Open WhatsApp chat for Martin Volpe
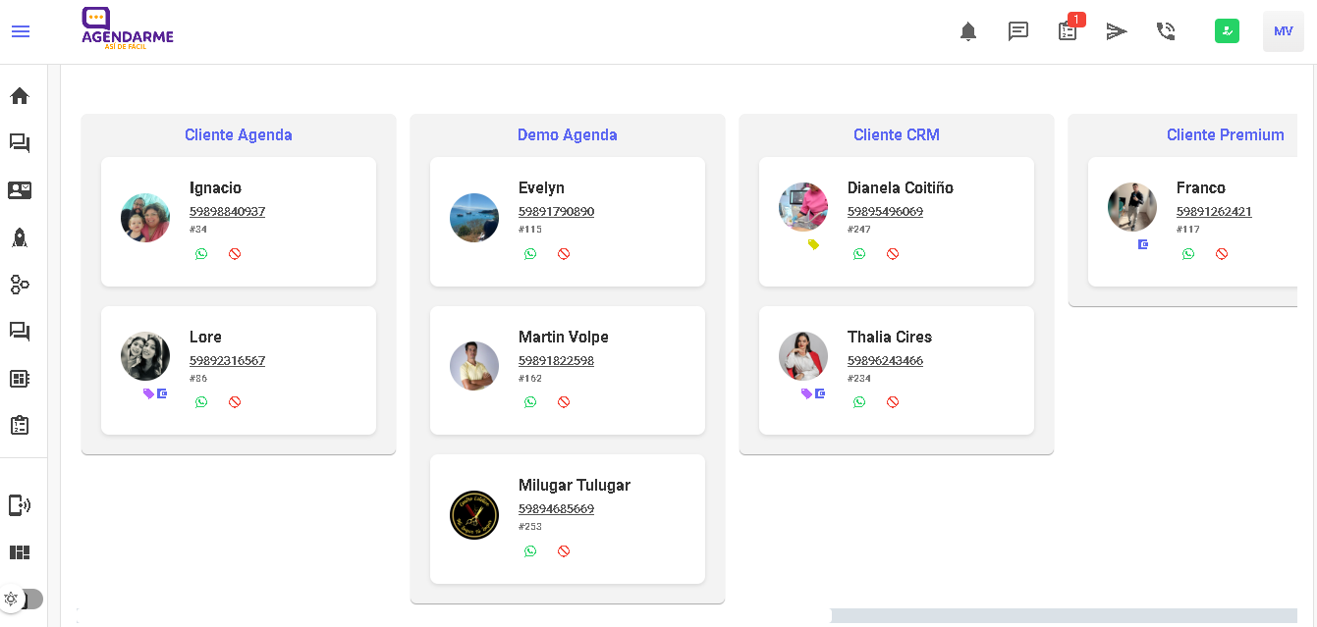The image size is (1317, 627). click(530, 402)
